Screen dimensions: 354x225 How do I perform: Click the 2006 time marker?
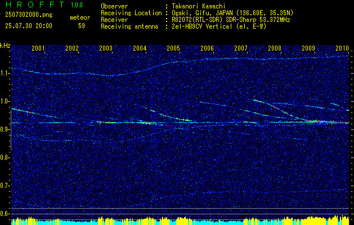point(207,48)
